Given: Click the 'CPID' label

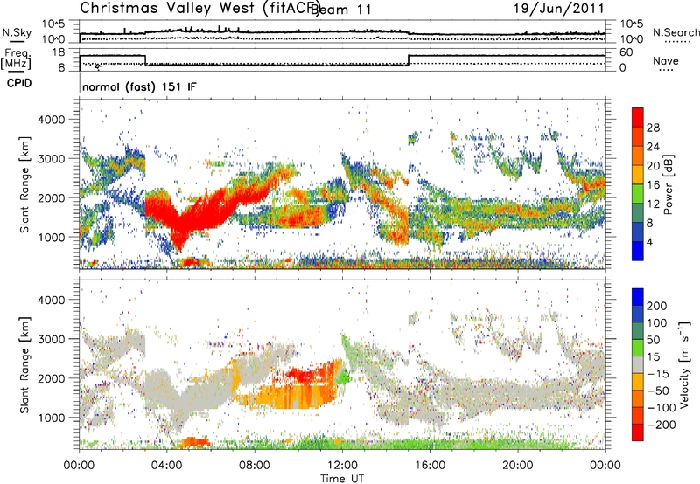Looking at the screenshot, I should [19, 83].
